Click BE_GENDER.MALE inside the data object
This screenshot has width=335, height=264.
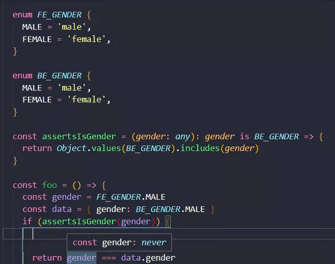pyautogui.click(x=170, y=209)
